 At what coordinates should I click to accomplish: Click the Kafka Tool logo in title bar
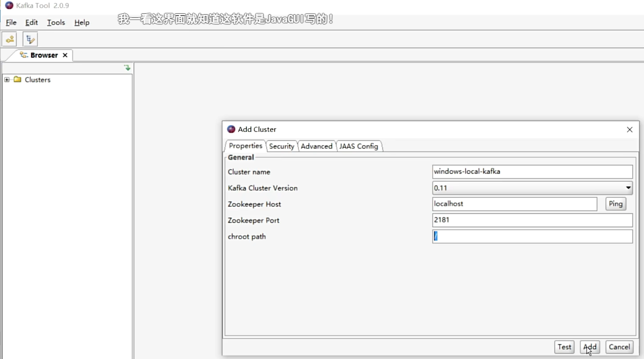[x=9, y=5]
